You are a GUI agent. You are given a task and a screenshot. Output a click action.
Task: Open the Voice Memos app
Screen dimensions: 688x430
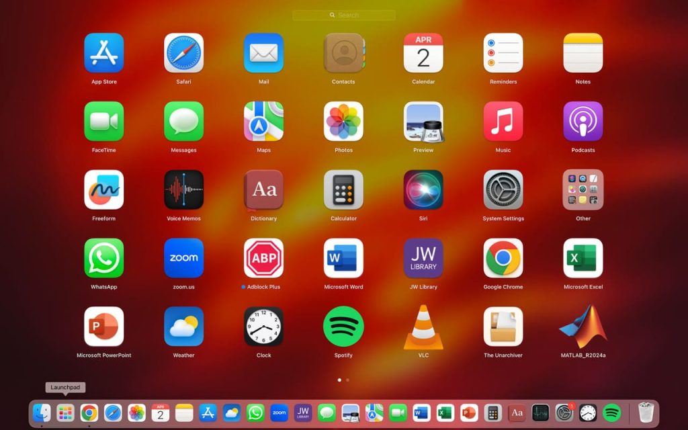pos(184,189)
